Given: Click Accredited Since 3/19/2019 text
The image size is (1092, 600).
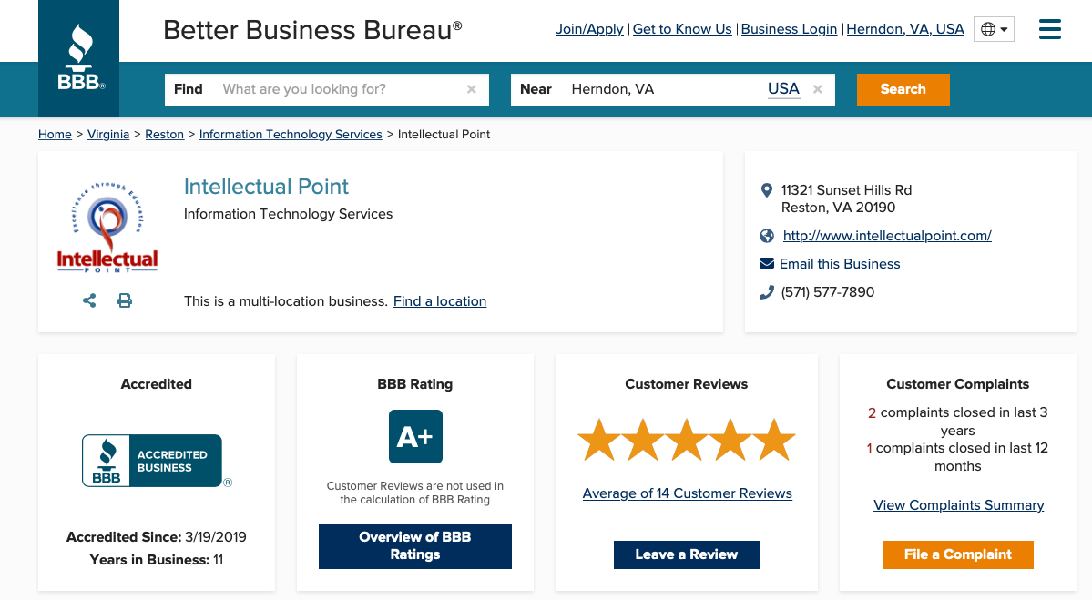Looking at the screenshot, I should coord(156,537).
